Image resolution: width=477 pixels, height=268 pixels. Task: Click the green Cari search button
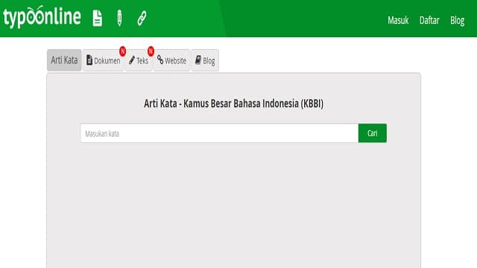point(373,133)
